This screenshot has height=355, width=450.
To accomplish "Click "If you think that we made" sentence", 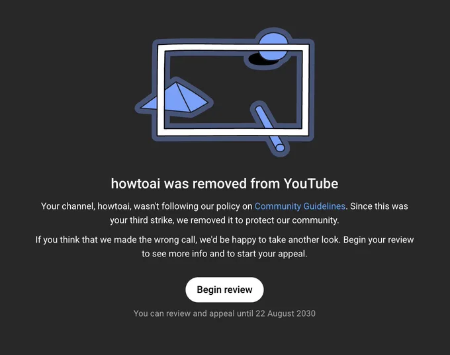I will click(x=93, y=240).
